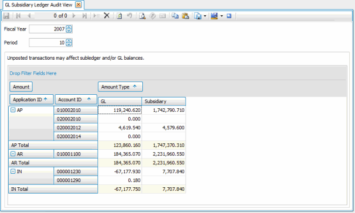Viewport: 355px width, 213px height.
Task: Refresh the data with green arrows icon
Action: coord(119,16)
